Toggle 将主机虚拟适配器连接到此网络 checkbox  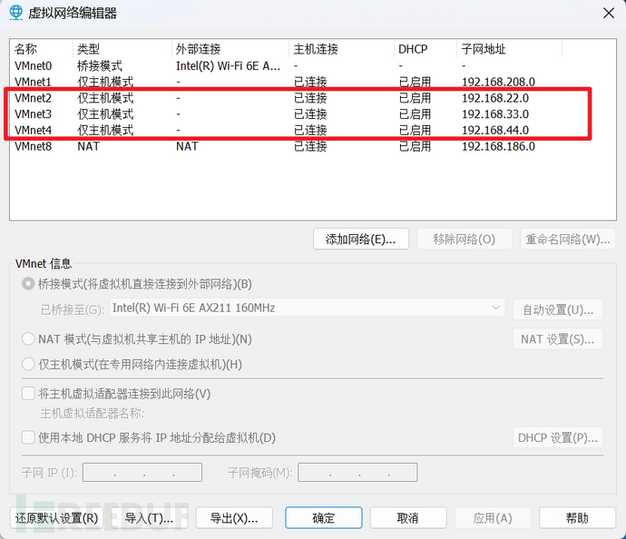click(28, 394)
